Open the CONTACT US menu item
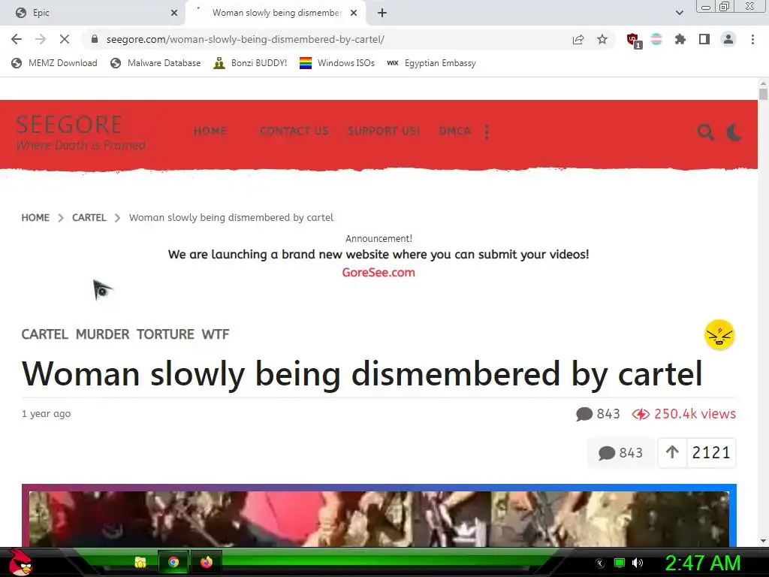 coord(294,131)
